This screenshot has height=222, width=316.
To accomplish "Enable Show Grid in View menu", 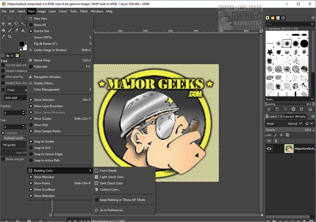I will pyautogui.click(x=41, y=125).
